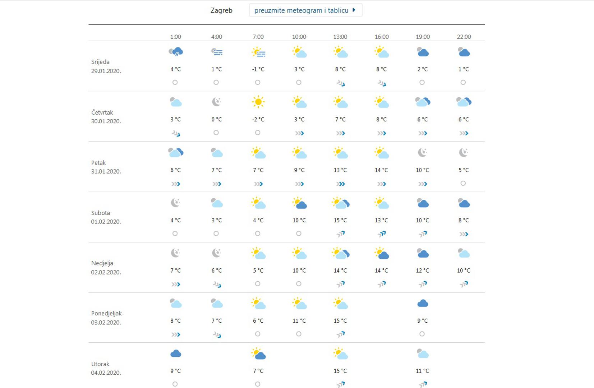The image size is (594, 388).
Task: Click the 15 °C temperature for Subota 13:00
Action: click(x=340, y=220)
